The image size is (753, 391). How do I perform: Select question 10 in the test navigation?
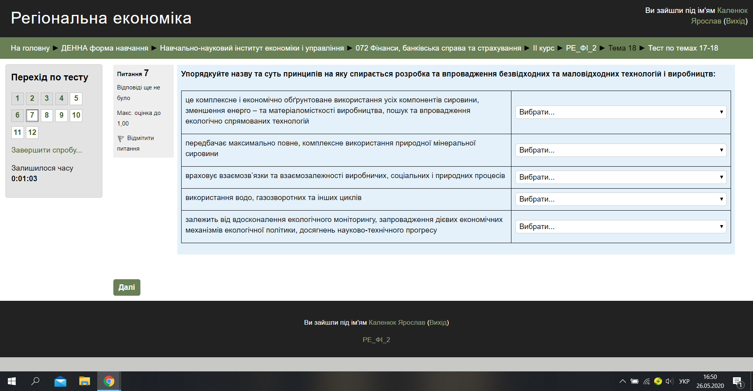76,115
